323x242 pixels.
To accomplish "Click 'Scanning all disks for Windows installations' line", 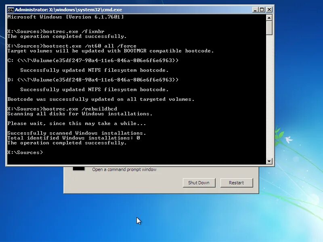I will pyautogui.click(x=80, y=114).
